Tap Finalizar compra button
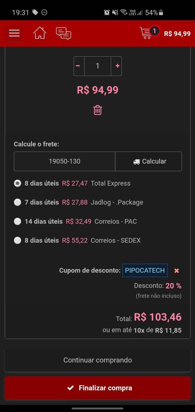 coord(97,388)
